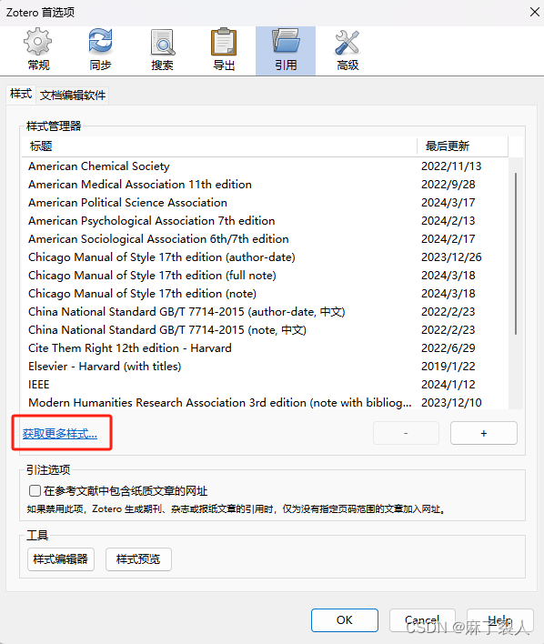The image size is (544, 644).
Task: Select Chicago Manual of Style (author-date)
Action: pyautogui.click(x=265, y=257)
